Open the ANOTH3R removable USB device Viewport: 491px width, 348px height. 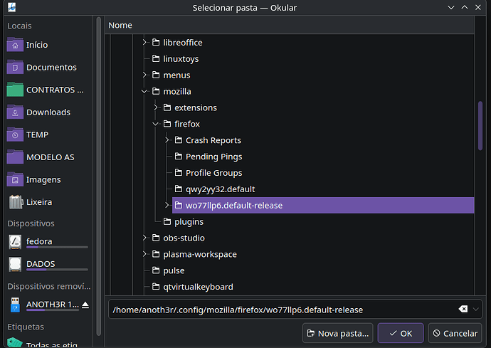(x=43, y=305)
